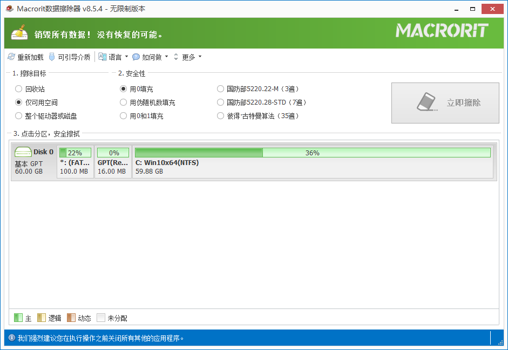Click the reload (重新加载) refresh icon

(11, 57)
